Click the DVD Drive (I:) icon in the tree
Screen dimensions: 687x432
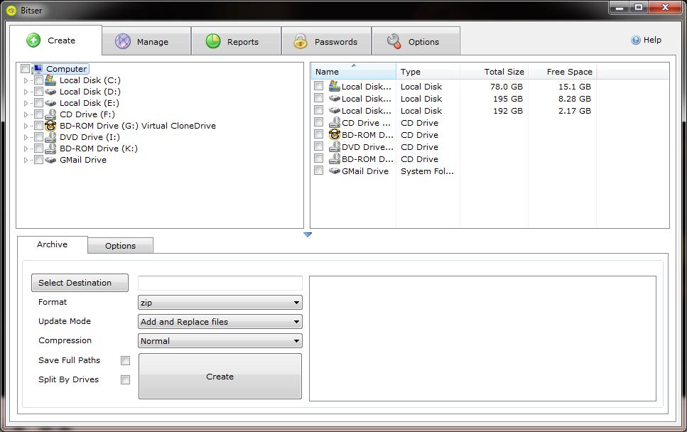[50, 137]
